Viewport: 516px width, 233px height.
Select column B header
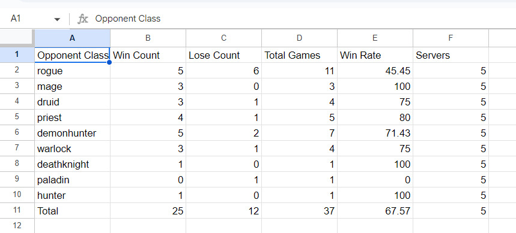(148, 38)
